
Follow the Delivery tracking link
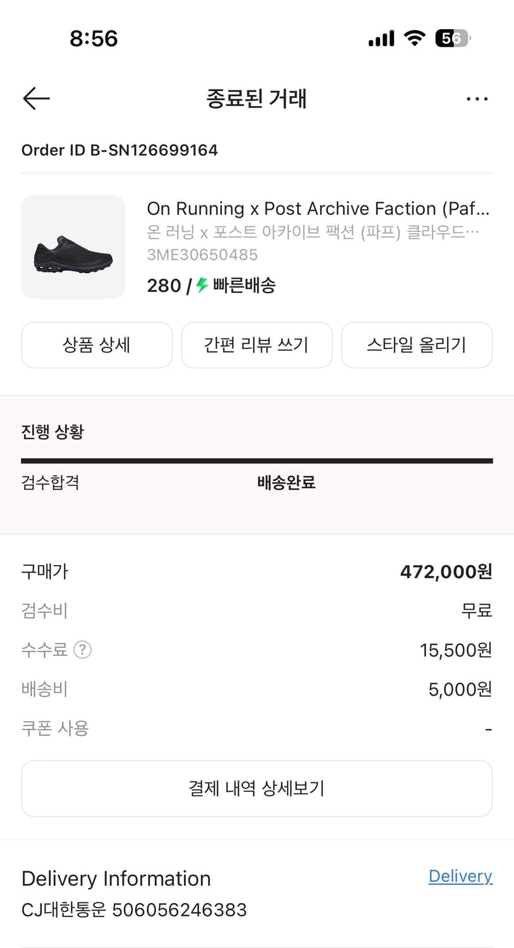coord(460,876)
